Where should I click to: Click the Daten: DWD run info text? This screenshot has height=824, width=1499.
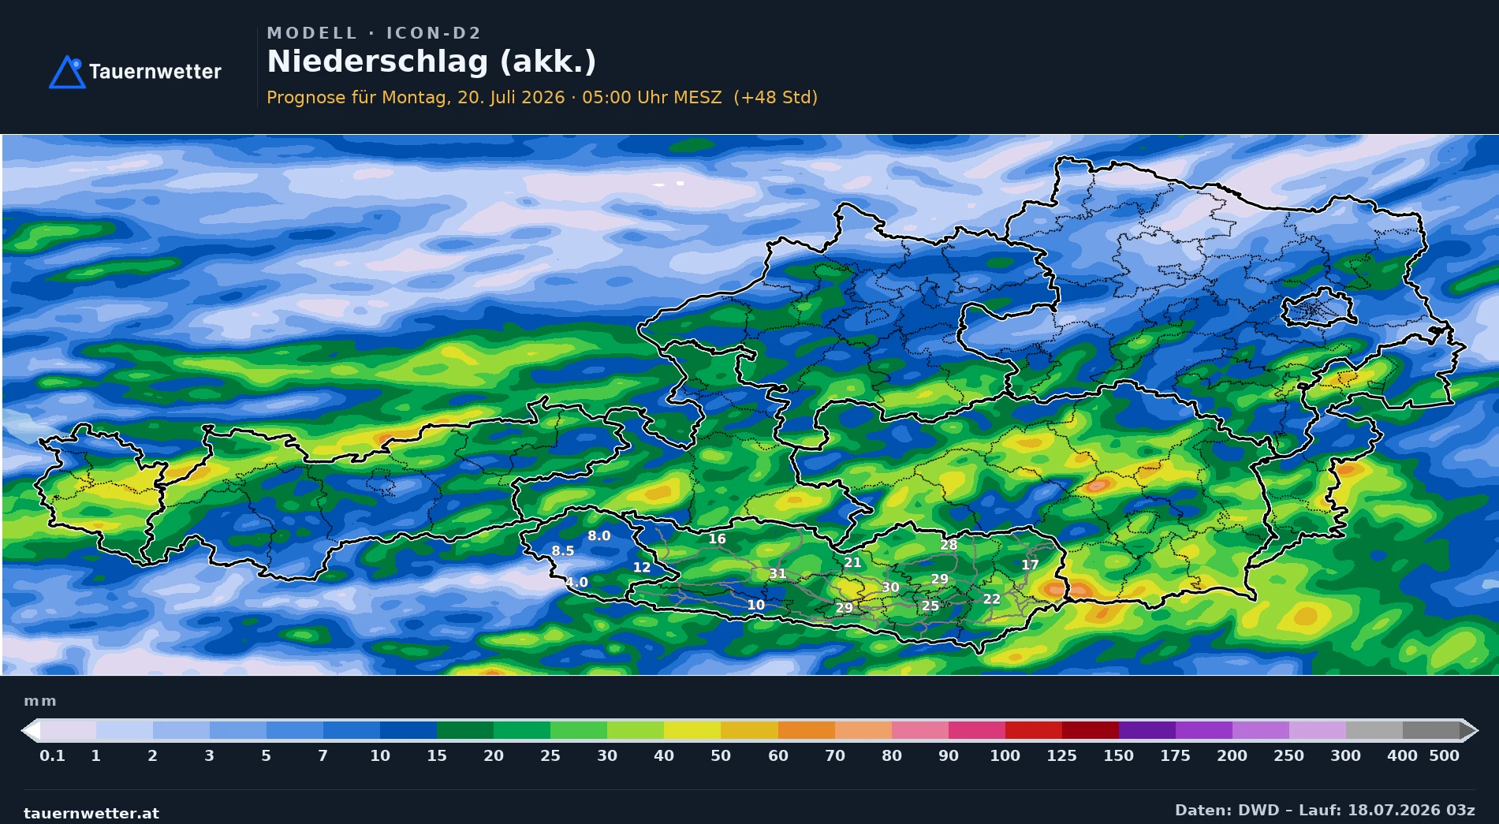pos(1325,810)
